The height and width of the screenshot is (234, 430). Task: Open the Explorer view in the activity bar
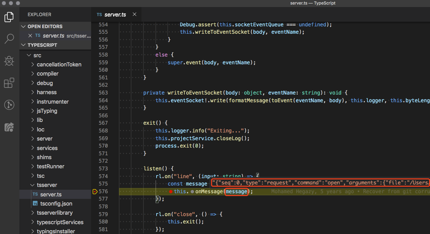(x=9, y=17)
